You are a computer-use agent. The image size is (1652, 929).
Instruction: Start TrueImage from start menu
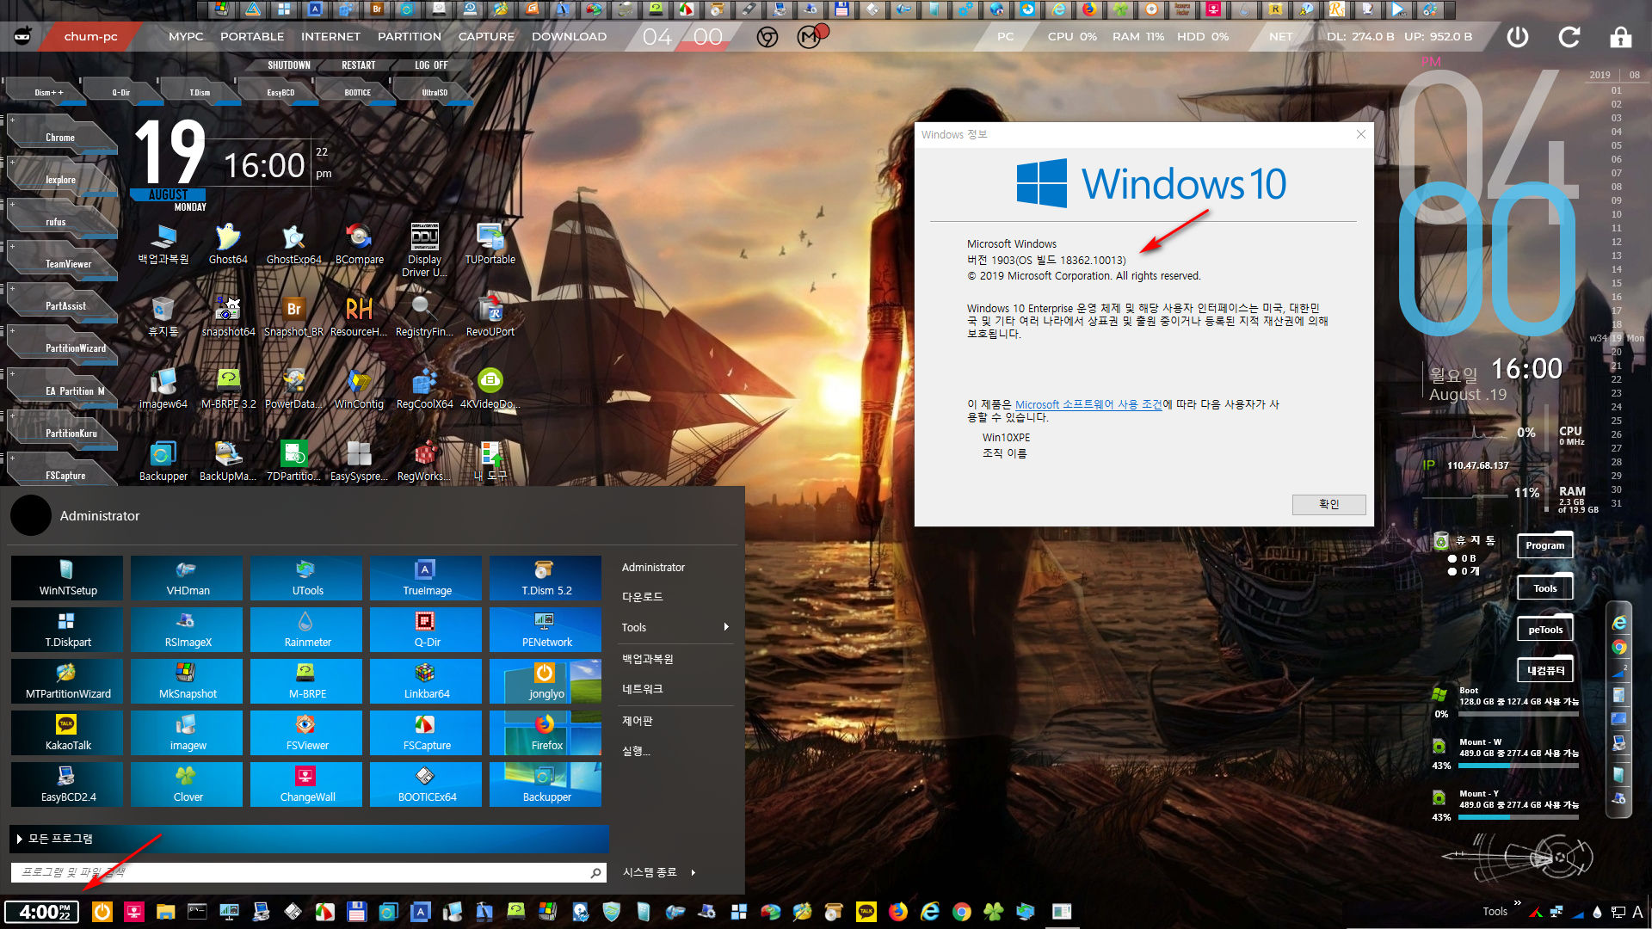click(x=426, y=578)
